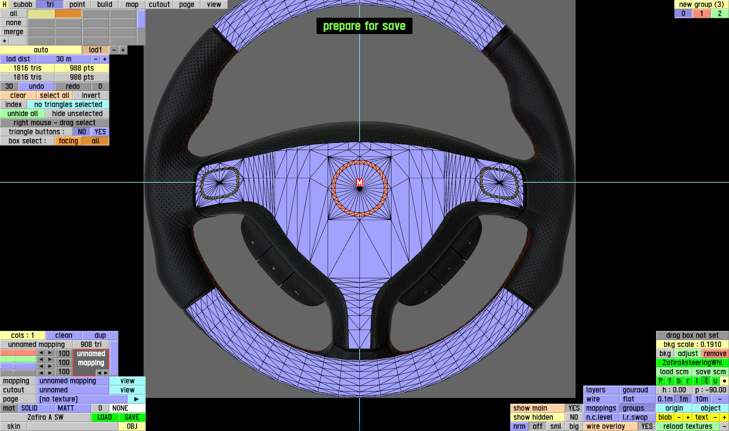Image resolution: width=729 pixels, height=431 pixels.
Task: Click the page texture play arrow
Action: tap(136, 399)
